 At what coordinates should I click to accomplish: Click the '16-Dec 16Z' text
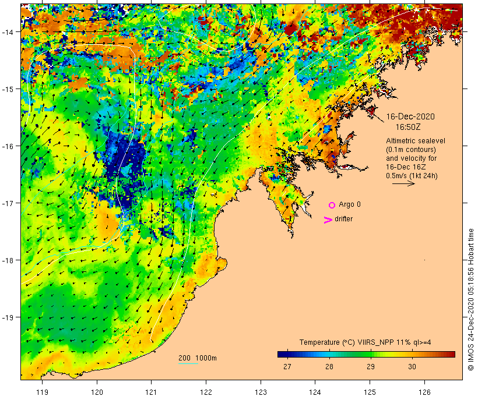406,167
